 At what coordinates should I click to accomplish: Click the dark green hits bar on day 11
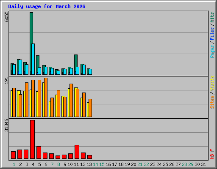point(76,60)
